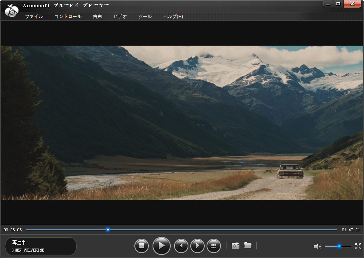Skip to the next chapter
Screen dimensions: 364x258
tap(197, 246)
